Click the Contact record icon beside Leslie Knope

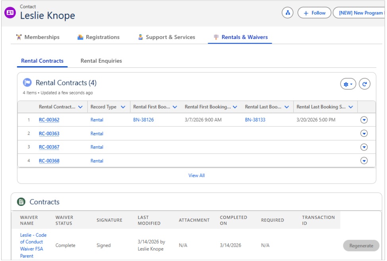tap(10, 12)
